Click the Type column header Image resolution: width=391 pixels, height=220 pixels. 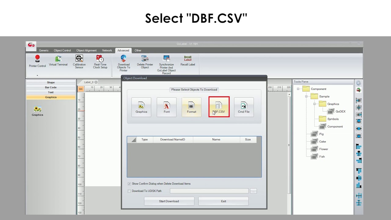(x=145, y=140)
